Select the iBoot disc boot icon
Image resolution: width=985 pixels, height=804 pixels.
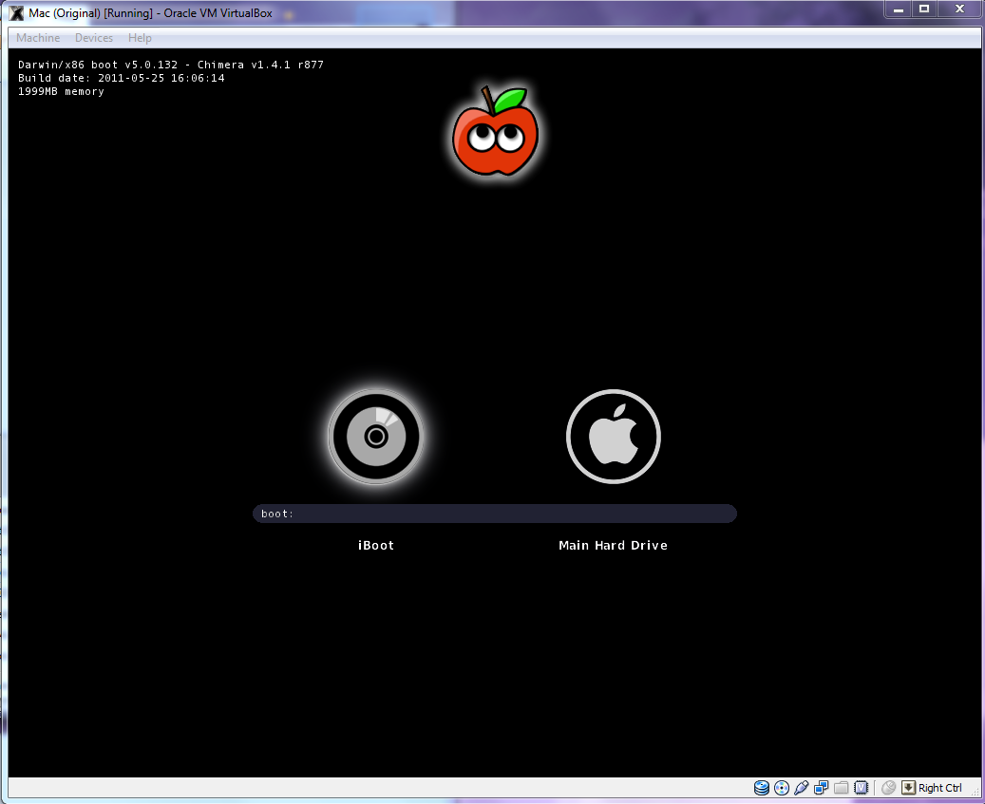click(x=375, y=437)
